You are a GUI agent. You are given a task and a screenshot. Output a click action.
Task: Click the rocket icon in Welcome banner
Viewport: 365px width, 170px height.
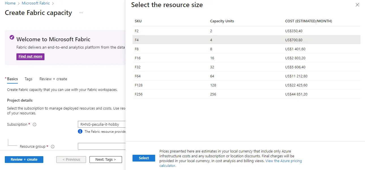click(12, 37)
